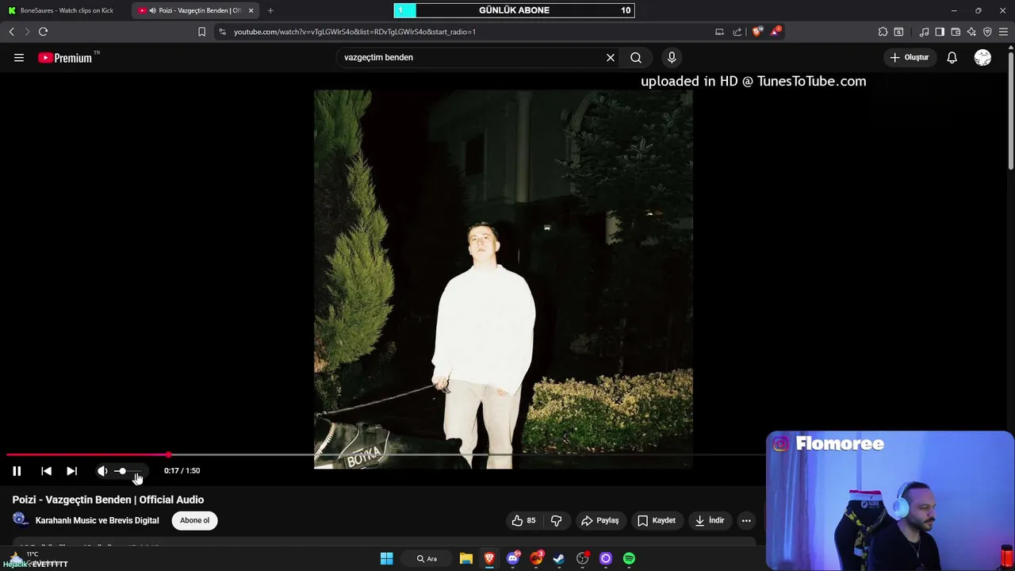This screenshot has width=1015, height=571.
Task: Open OBS Studio from the taskbar
Action: tap(583, 558)
